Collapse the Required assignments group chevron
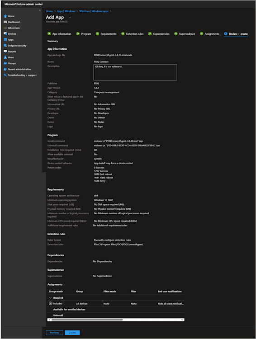 click(x=50, y=298)
